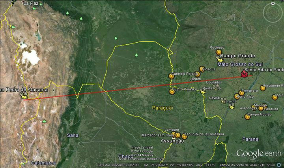Click the eye altitude 1716.72 km readout
Viewport: 284px width, 168px height.
tap(247, 165)
